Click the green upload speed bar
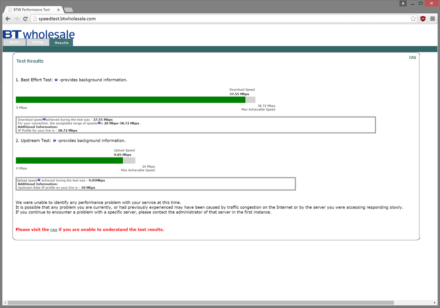Image resolution: width=440 pixels, height=308 pixels. (x=69, y=161)
